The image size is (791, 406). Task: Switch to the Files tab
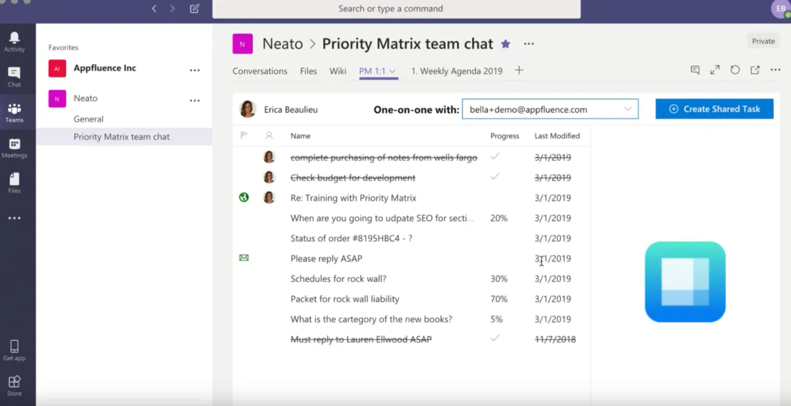coord(308,71)
